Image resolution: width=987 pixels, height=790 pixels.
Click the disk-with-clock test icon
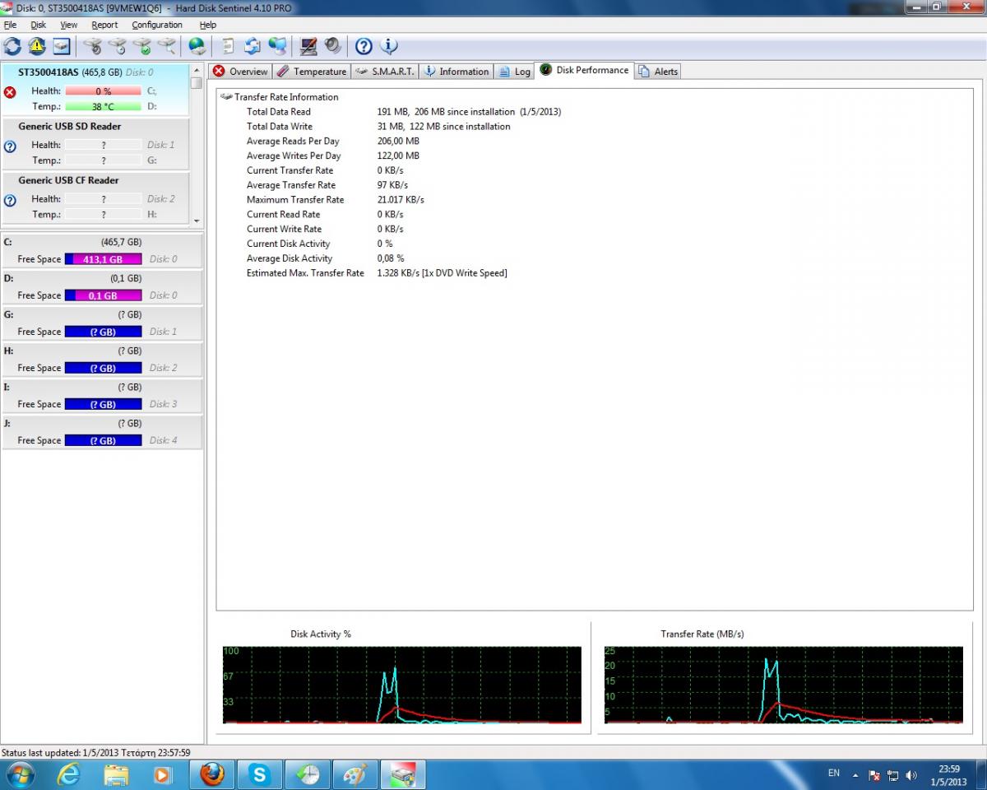118,46
